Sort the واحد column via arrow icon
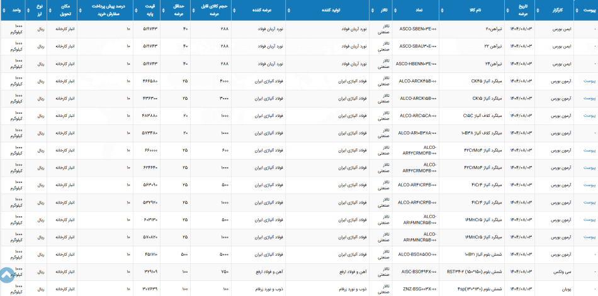Screen dimensions: 598x296 (x=4, y=10)
